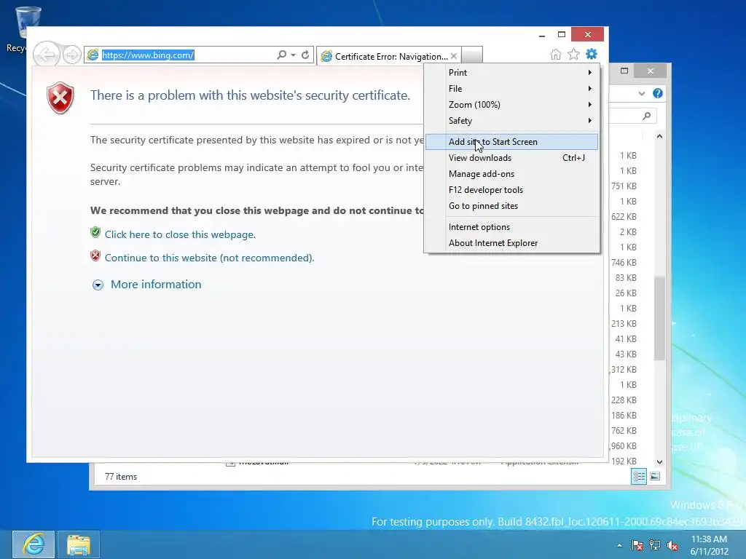The height and width of the screenshot is (559, 746).
Task: Show hidden tray icons arrow
Action: pyautogui.click(x=619, y=545)
